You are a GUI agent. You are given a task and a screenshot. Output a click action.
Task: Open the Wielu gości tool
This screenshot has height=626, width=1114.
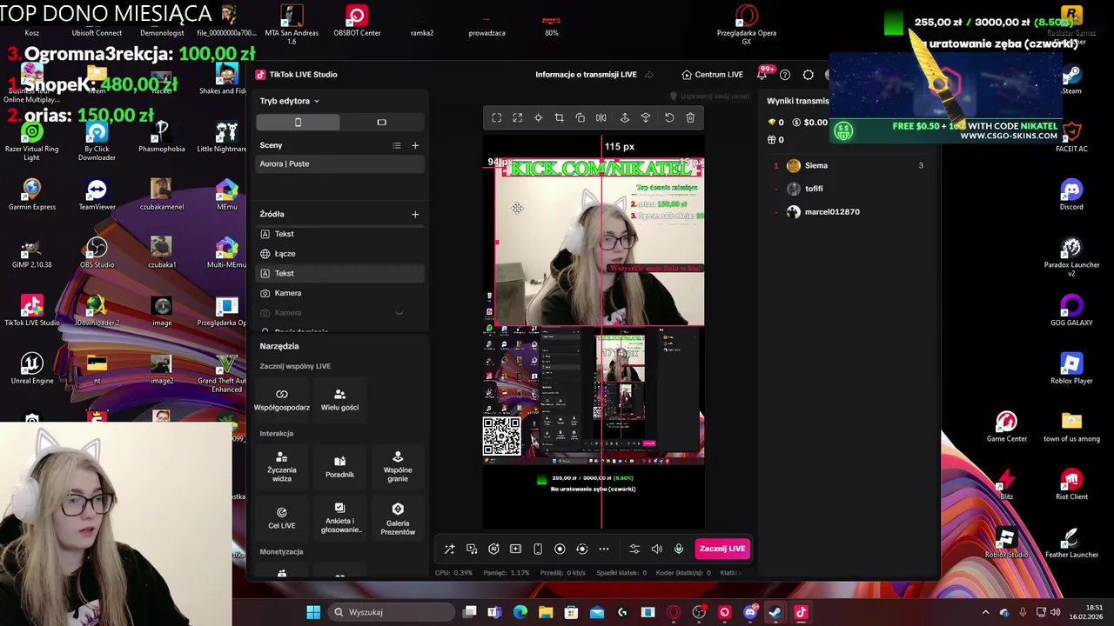pos(339,400)
